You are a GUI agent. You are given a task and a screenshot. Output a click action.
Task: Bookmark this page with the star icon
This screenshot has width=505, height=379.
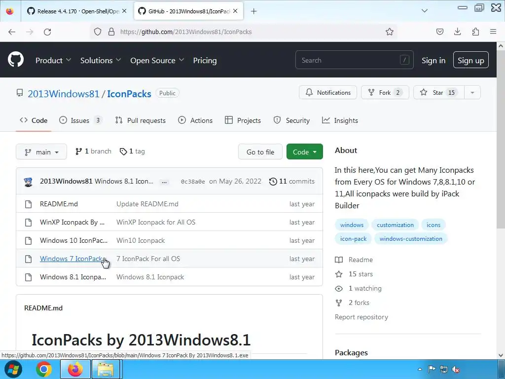pos(390,32)
